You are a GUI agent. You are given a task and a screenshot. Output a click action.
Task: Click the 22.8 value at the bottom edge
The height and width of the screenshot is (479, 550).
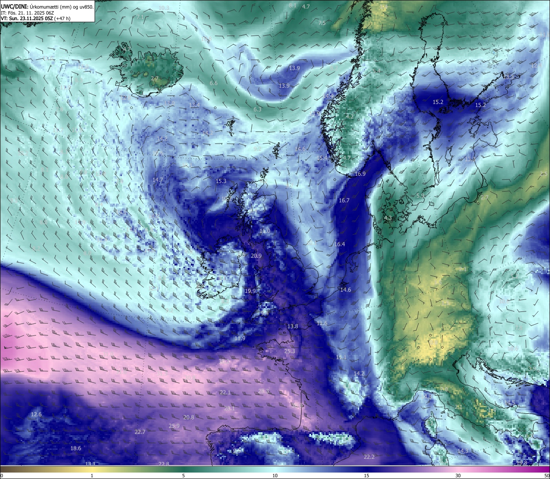click(x=164, y=464)
